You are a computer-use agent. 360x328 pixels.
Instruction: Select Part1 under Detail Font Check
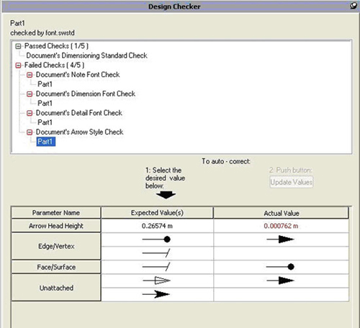pos(45,122)
